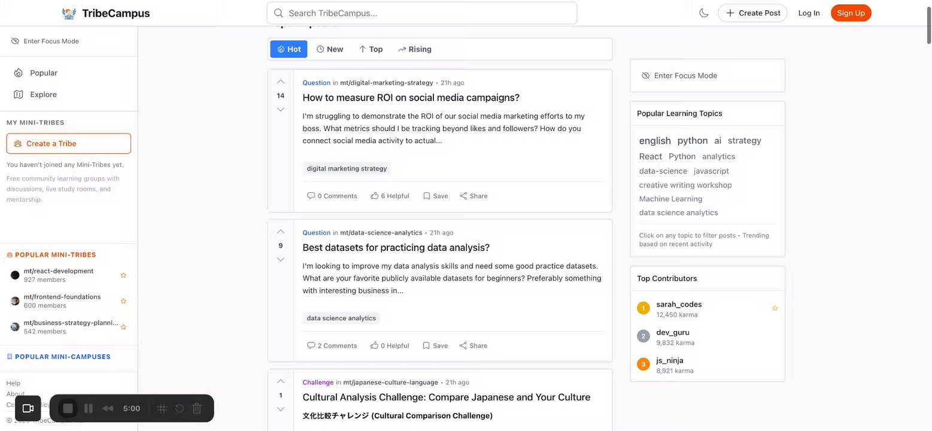Open the Explore page in sidebar
The image size is (932, 431).
tap(43, 95)
